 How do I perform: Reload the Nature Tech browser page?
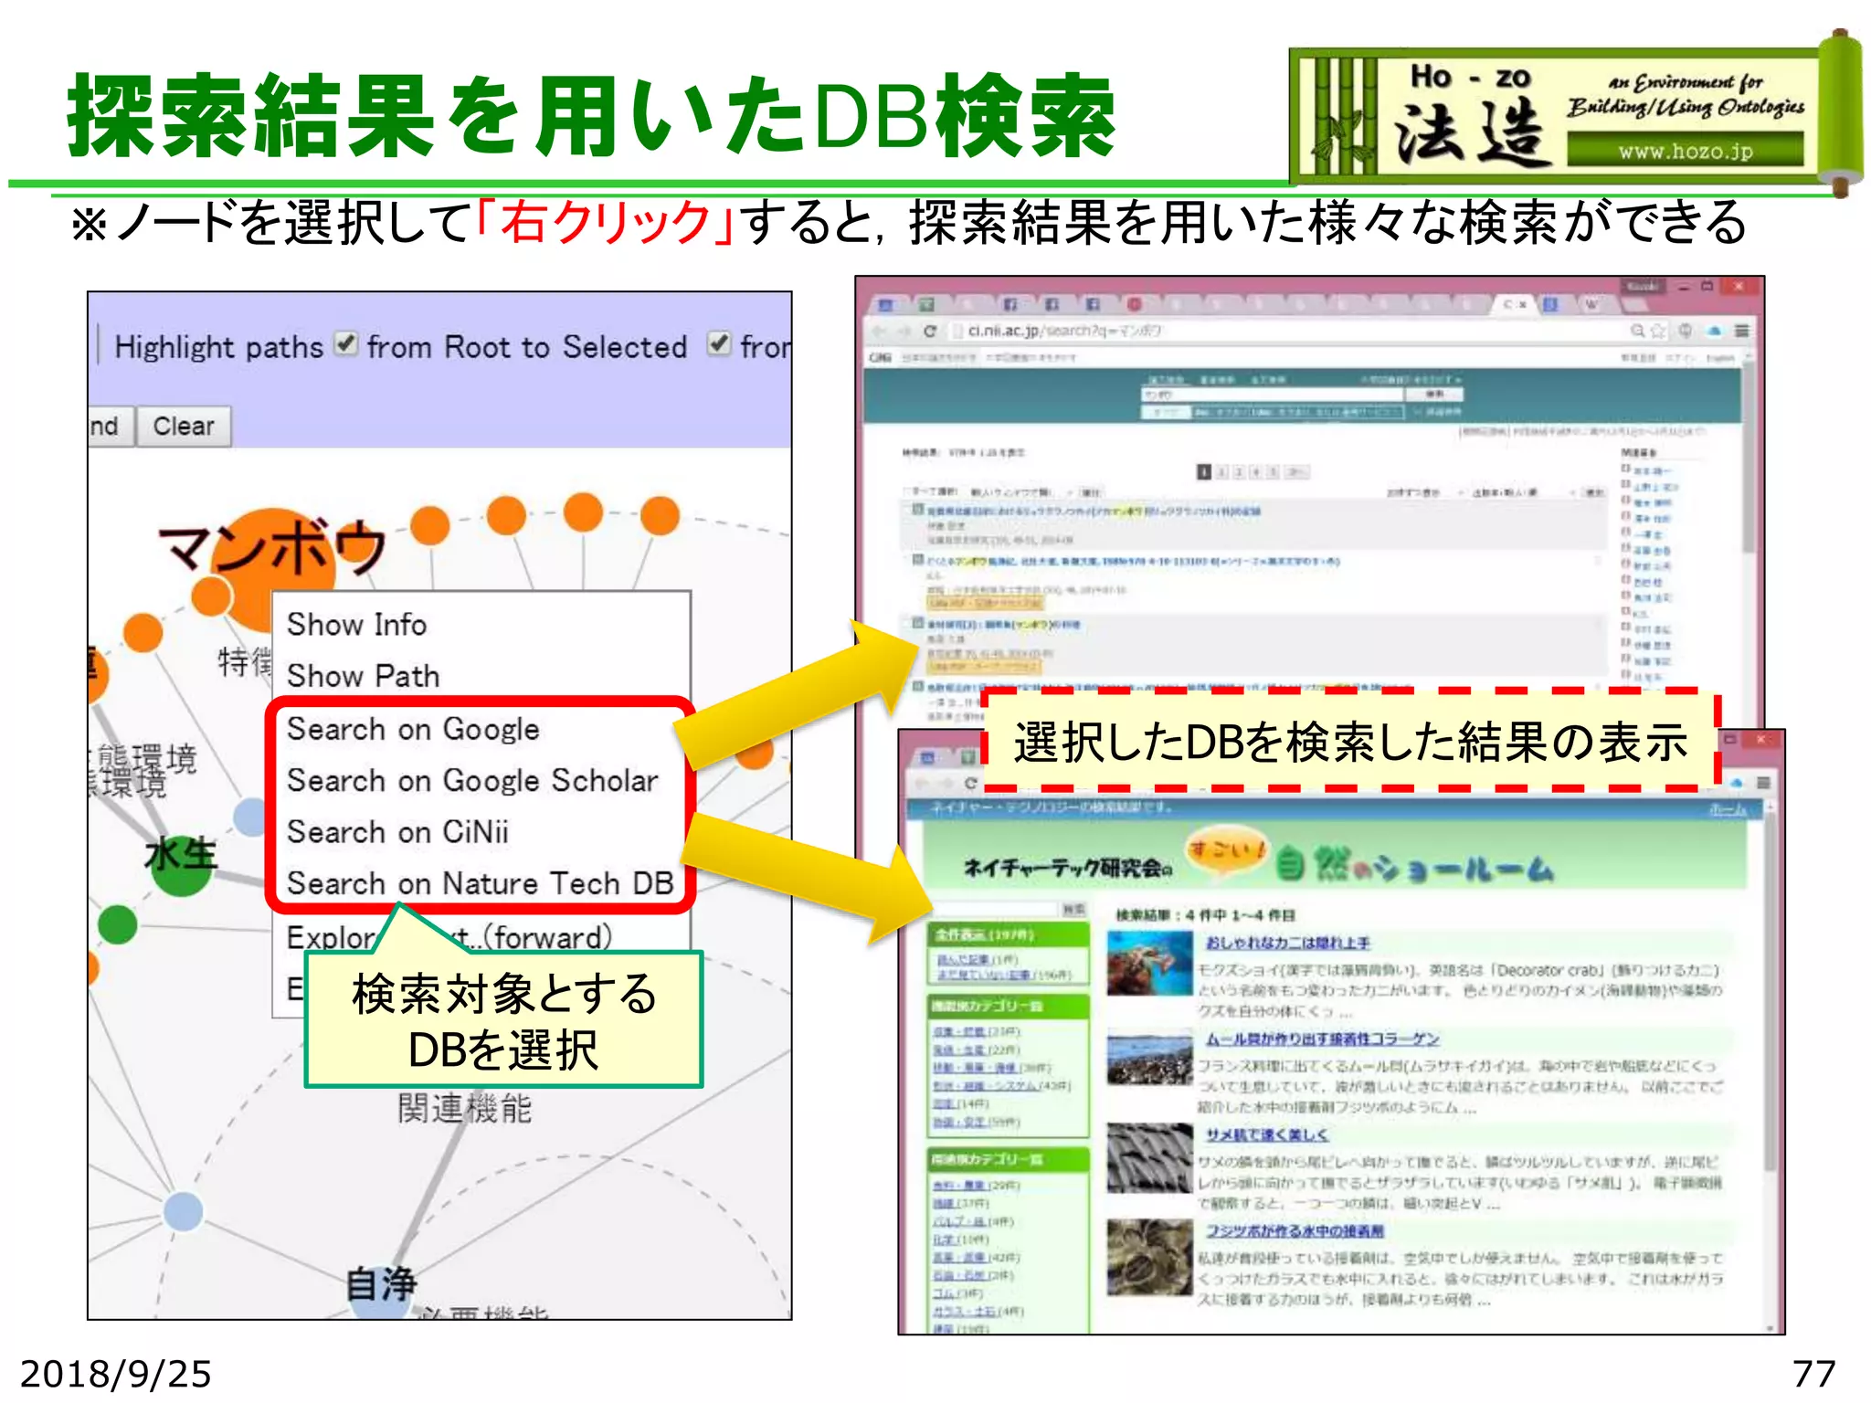[970, 783]
